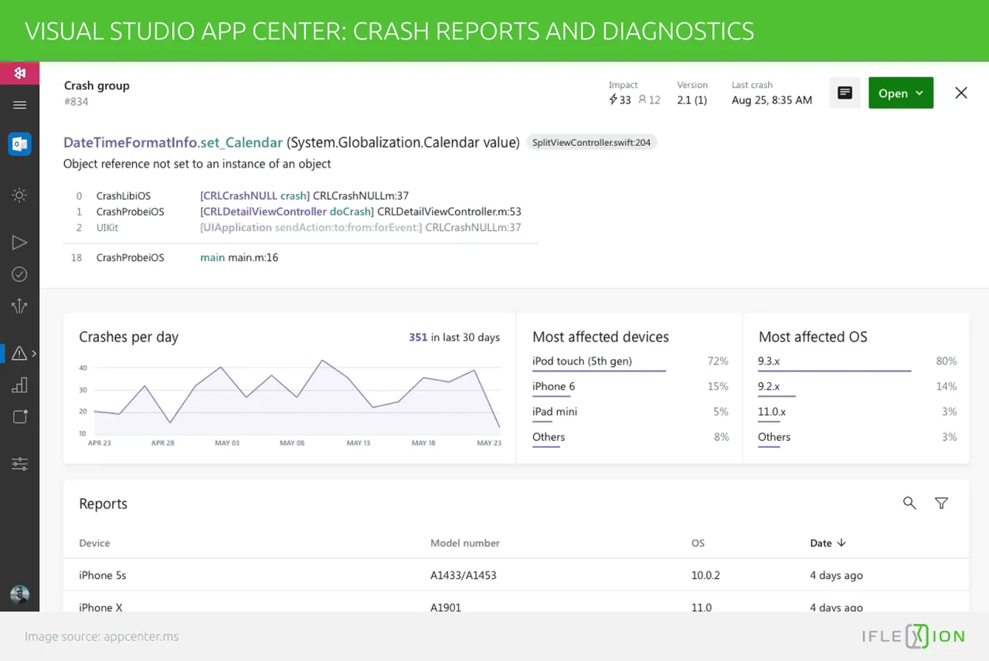Click OS value 10.0.2
The height and width of the screenshot is (661, 989).
(x=705, y=575)
